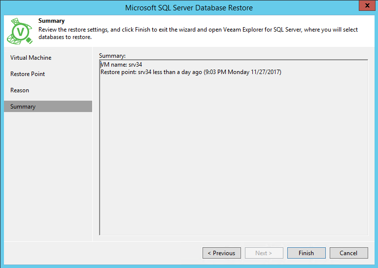
Task: Click the 'VM name: srv34' line
Action: pos(121,65)
